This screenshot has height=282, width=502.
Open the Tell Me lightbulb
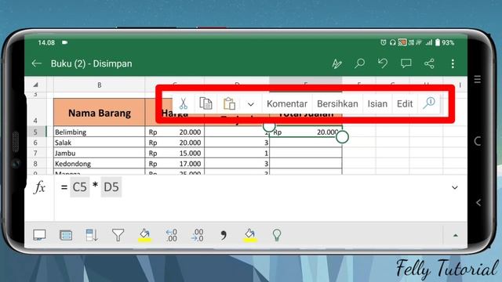pyautogui.click(x=277, y=235)
